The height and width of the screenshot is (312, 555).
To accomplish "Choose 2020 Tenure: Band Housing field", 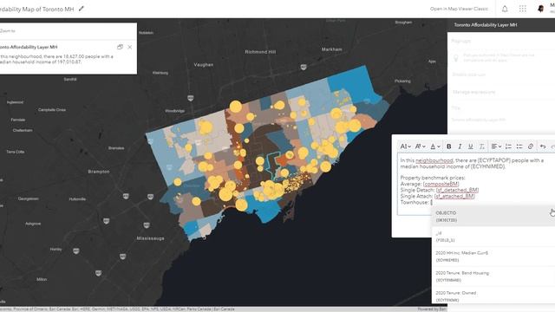I will (x=493, y=276).
